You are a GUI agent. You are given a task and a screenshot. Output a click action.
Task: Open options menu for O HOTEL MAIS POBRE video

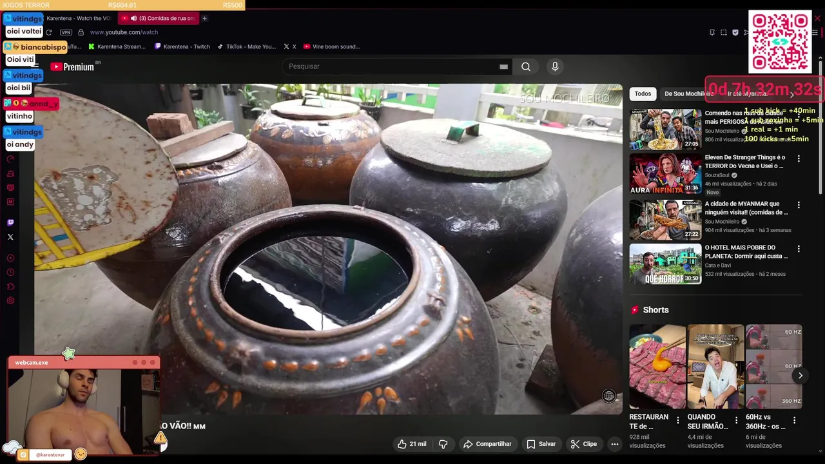click(799, 249)
